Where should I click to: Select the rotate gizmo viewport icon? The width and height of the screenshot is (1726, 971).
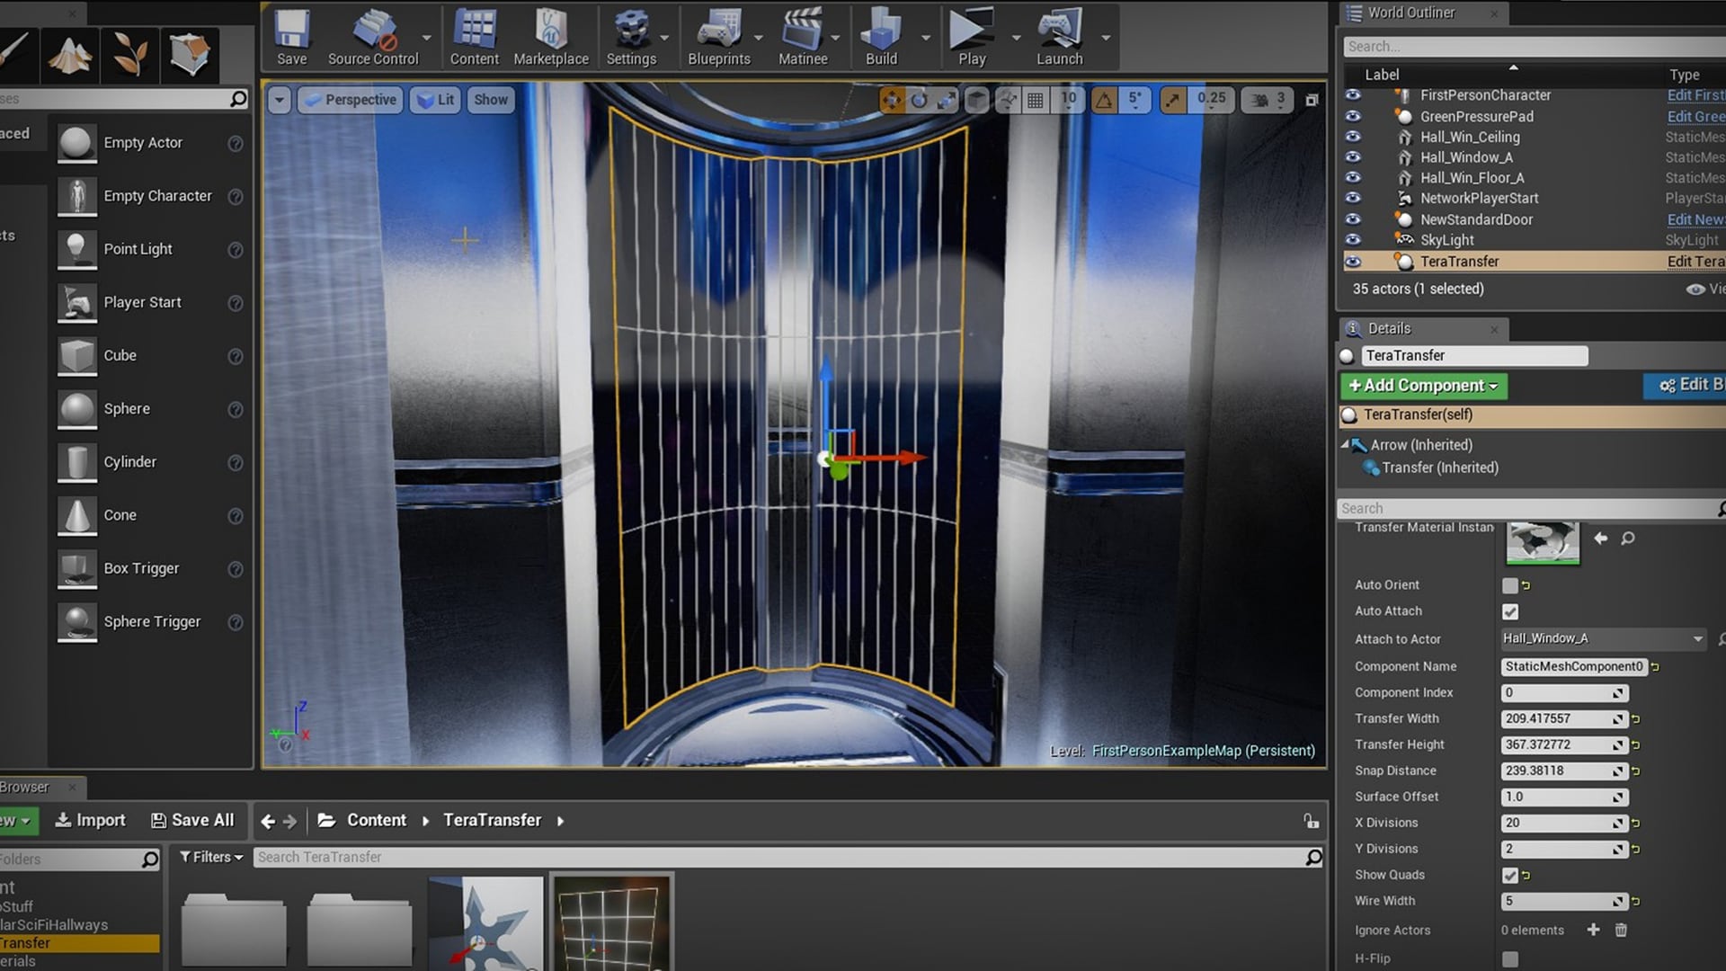pos(919,100)
